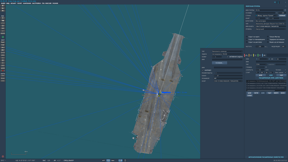Click the БОЕВЫЕ button

coord(282,16)
